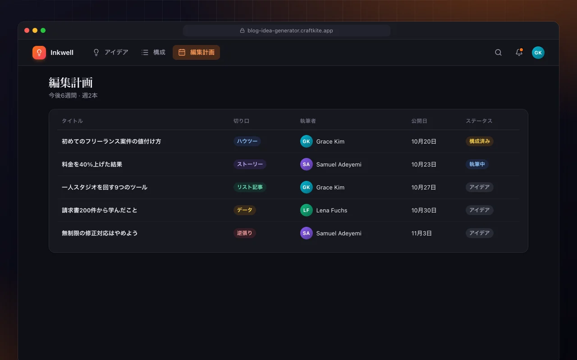The height and width of the screenshot is (360, 577).
Task: Click the ハウツー angle tag
Action: [x=247, y=141]
